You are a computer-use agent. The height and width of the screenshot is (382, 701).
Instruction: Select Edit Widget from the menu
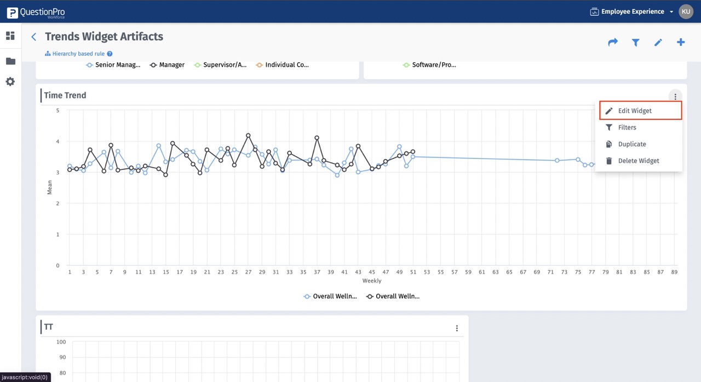point(635,111)
